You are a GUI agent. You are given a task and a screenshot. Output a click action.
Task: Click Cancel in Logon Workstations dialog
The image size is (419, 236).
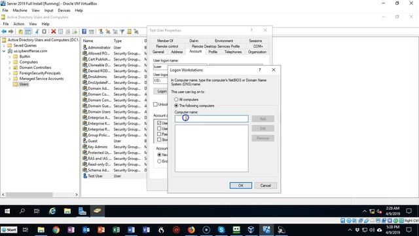coord(266,186)
